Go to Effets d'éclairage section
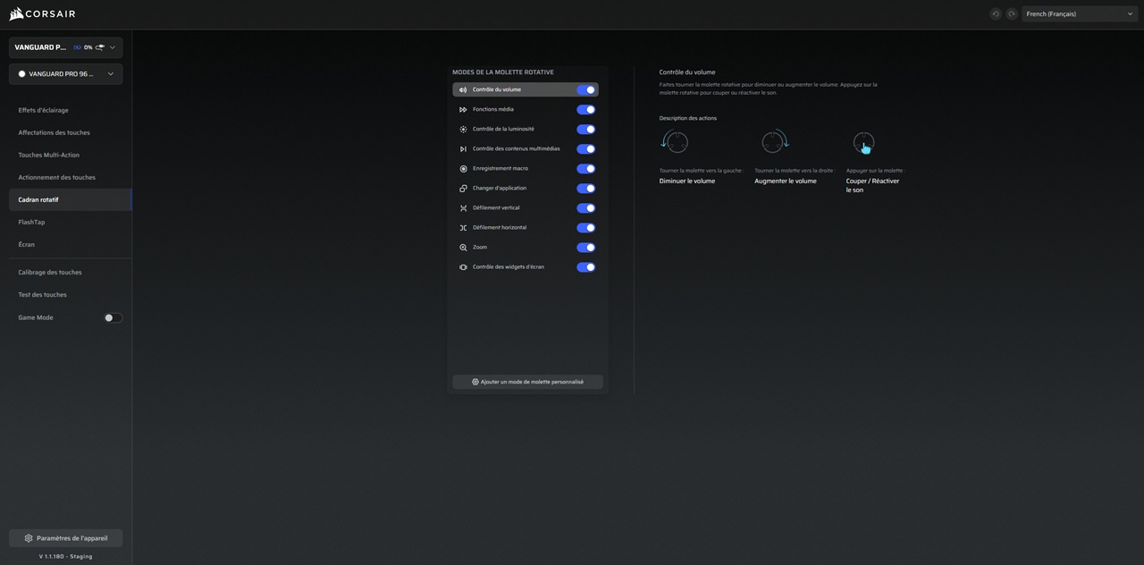1144x565 pixels. pyautogui.click(x=43, y=110)
